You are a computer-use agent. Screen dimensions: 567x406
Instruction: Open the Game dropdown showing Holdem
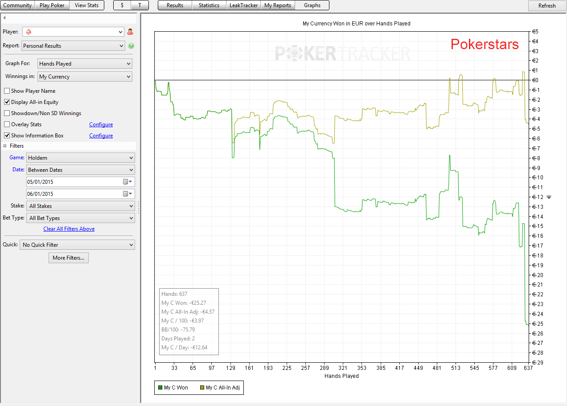(80, 158)
